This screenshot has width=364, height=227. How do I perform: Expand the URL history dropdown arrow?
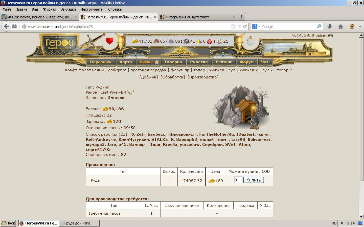click(x=239, y=26)
